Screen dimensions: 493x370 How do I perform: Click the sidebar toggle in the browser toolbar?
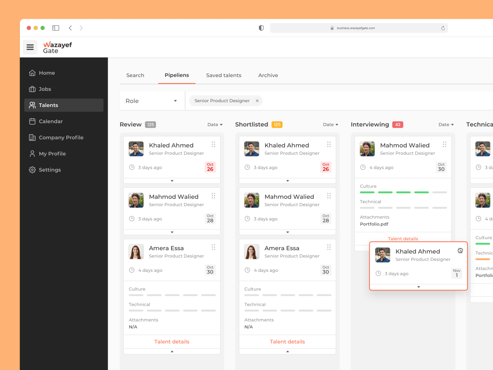click(x=55, y=28)
